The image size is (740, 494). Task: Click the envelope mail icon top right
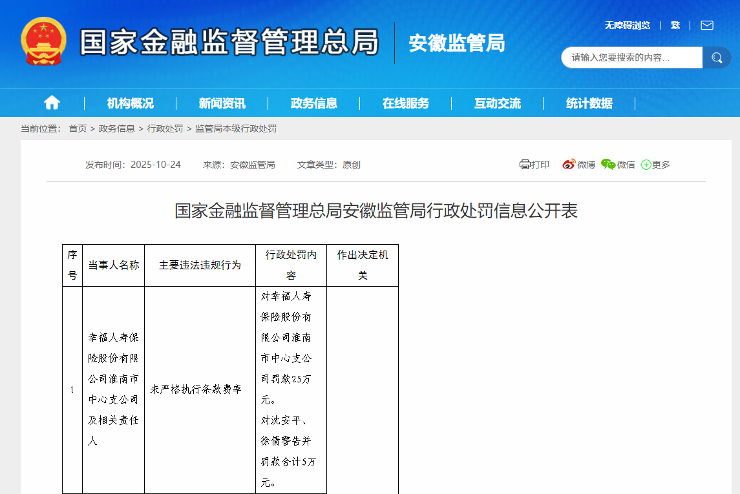(x=704, y=25)
